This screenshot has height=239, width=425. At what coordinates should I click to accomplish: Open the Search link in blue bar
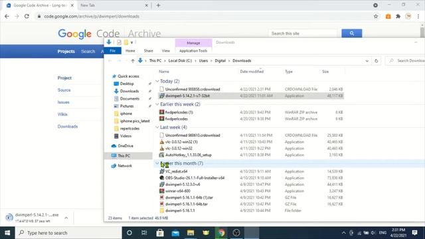88,51
